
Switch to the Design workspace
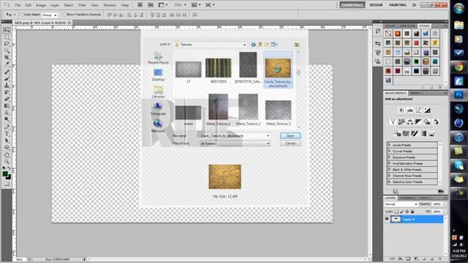376,5
